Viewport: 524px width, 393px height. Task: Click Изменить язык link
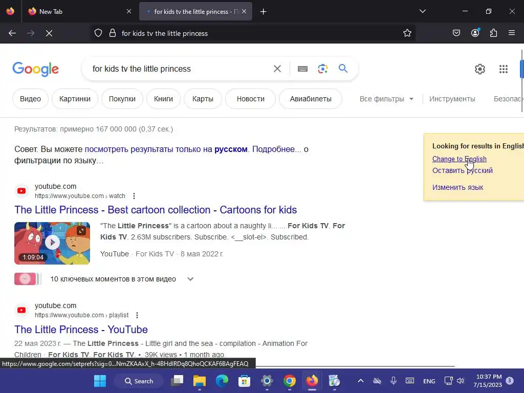(x=458, y=187)
